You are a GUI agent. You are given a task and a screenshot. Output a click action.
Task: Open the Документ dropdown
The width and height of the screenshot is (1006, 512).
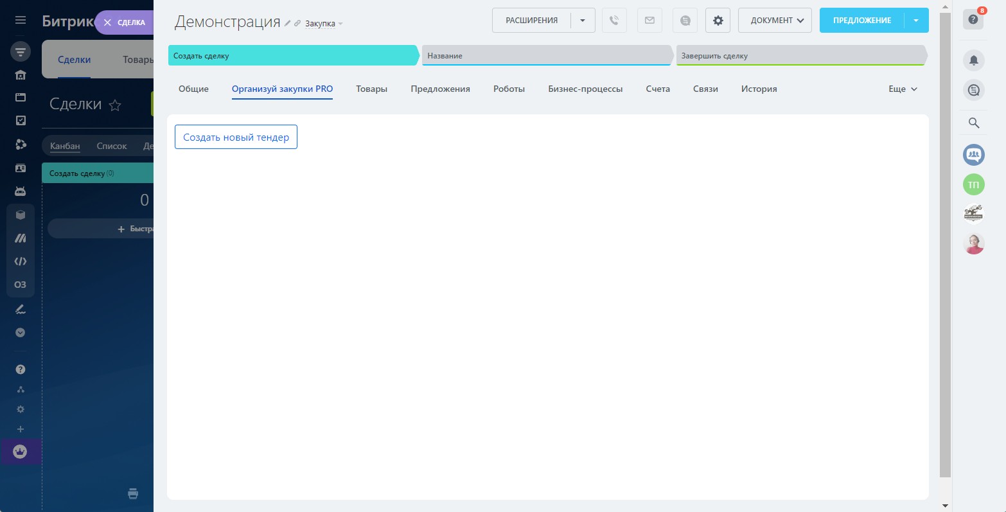click(x=775, y=21)
